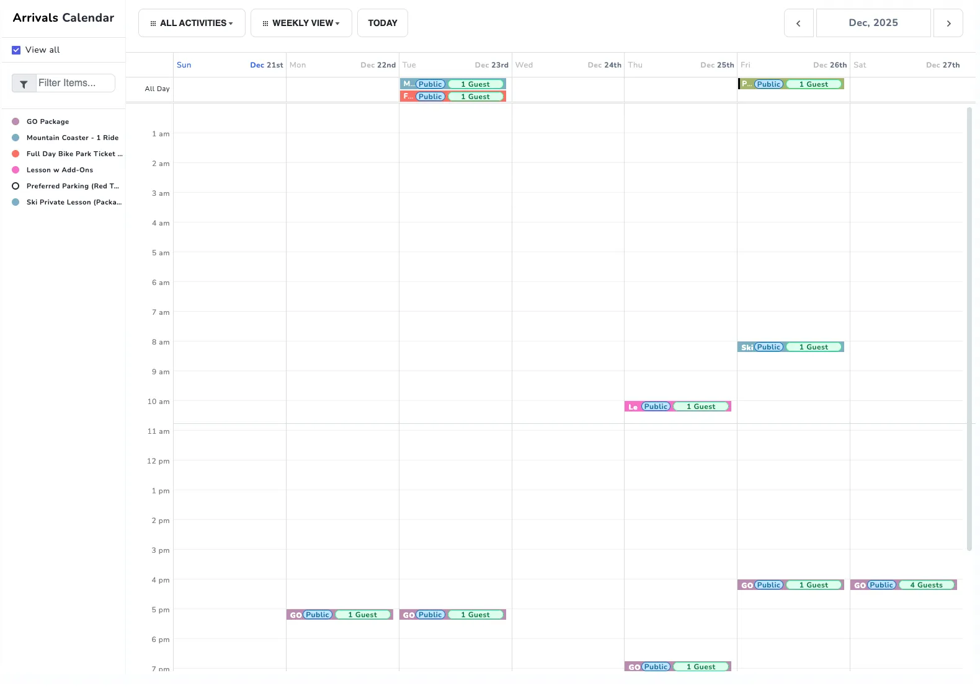Viewport: 980px width, 691px height.
Task: Open Thursday 7 pm GO Package event
Action: tap(678, 666)
